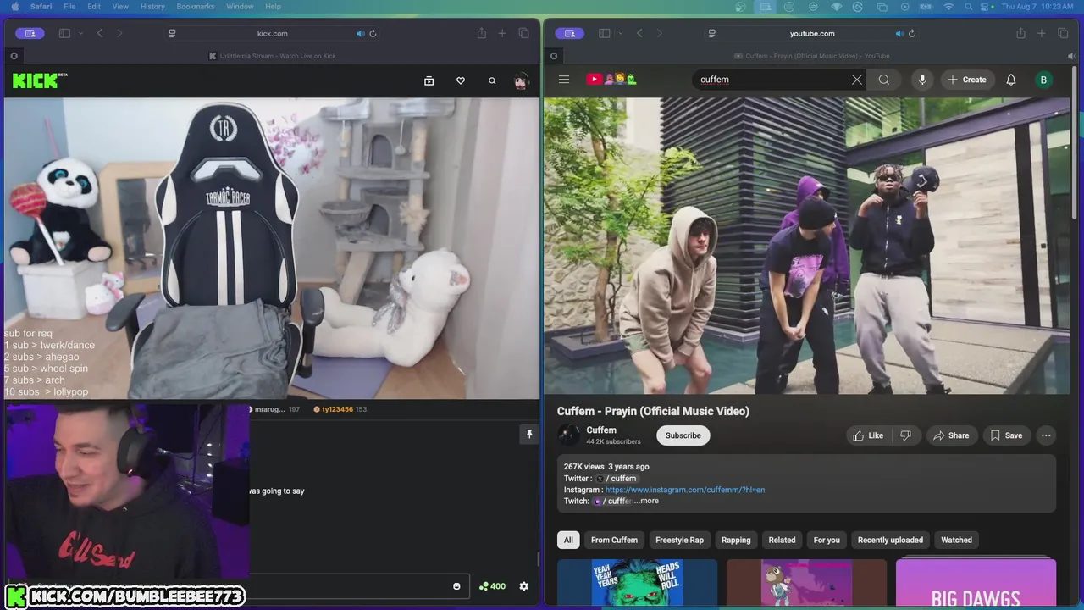Start YouTube voice search microphone
Screen dimensions: 1084x610
[x=922, y=80]
